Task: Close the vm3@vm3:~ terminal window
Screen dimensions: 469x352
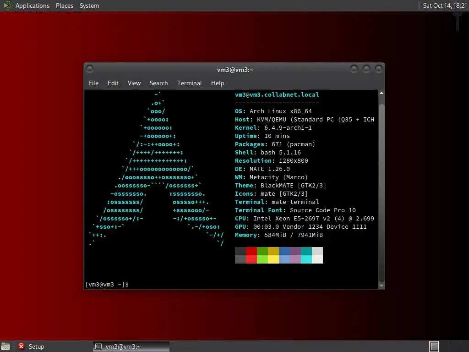Action: coord(378,69)
